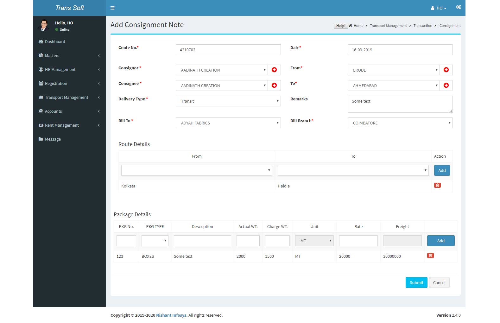Open the Delivery Type dropdown

click(228, 101)
